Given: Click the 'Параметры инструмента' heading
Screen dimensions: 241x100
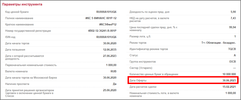Looking at the screenshot, I should tap(22, 4).
